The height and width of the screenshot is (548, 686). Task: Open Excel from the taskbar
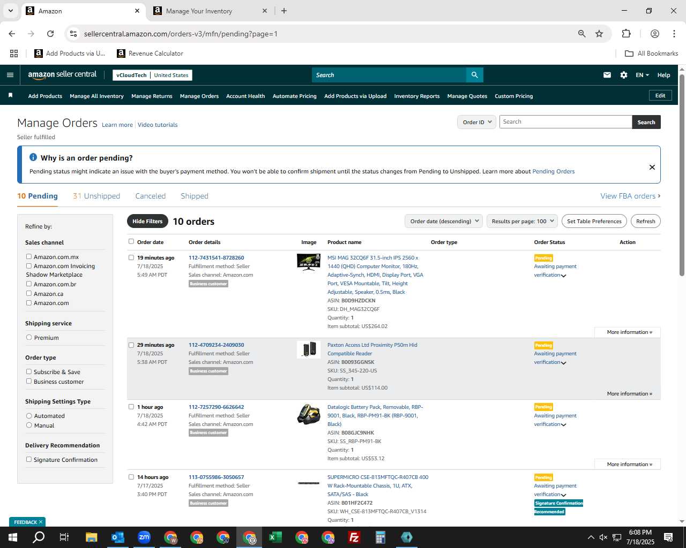click(275, 537)
